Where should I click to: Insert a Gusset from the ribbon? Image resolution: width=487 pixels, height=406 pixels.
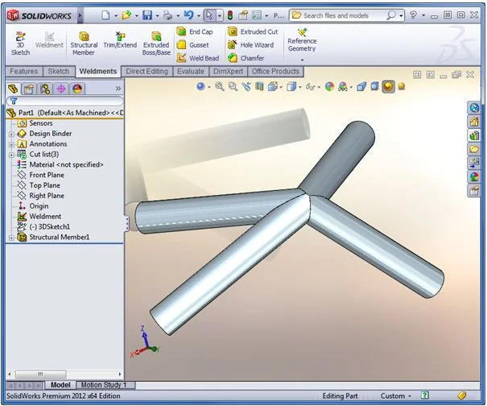(x=193, y=45)
